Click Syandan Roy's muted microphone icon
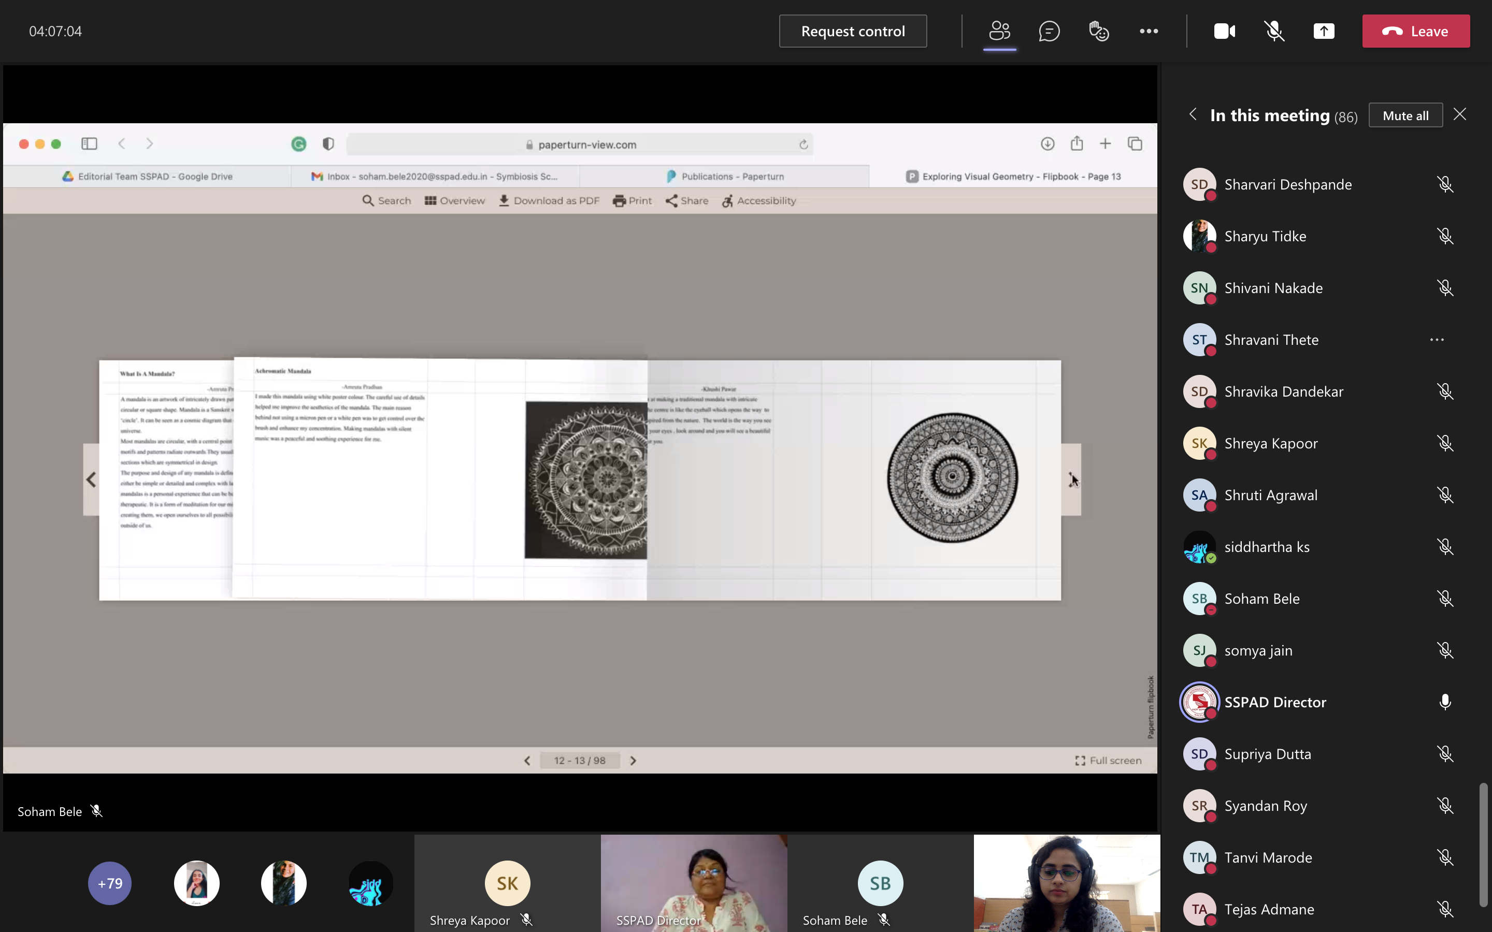Image resolution: width=1492 pixels, height=932 pixels. coord(1444,806)
